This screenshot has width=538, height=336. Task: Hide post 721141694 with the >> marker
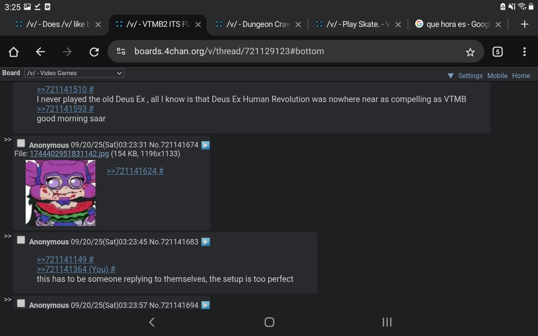(8, 299)
